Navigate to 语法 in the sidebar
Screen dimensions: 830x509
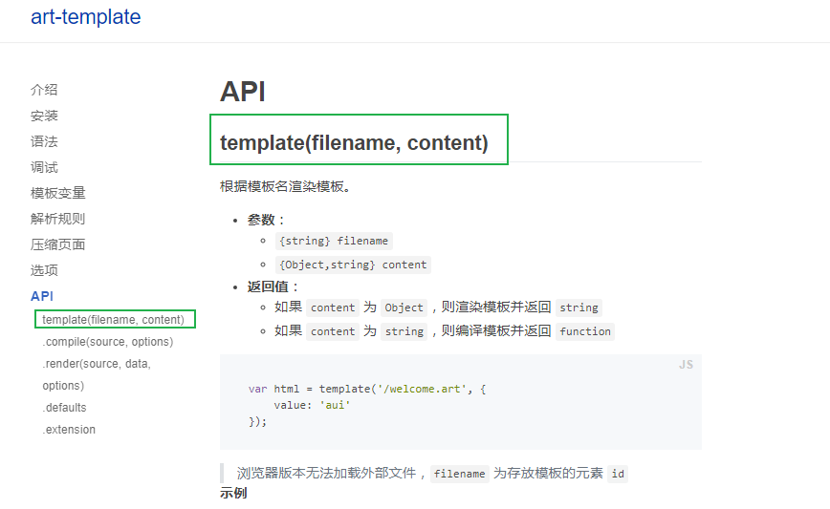pos(44,141)
